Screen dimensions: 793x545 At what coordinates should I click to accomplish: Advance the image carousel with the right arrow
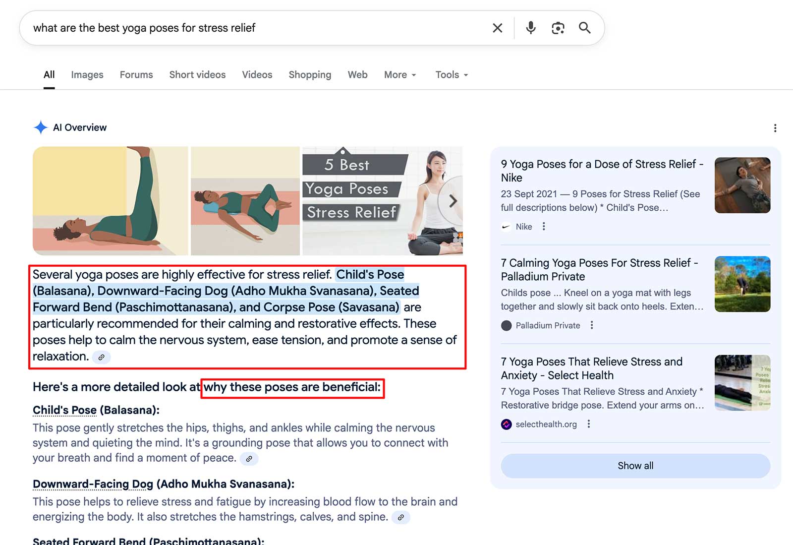pyautogui.click(x=452, y=200)
